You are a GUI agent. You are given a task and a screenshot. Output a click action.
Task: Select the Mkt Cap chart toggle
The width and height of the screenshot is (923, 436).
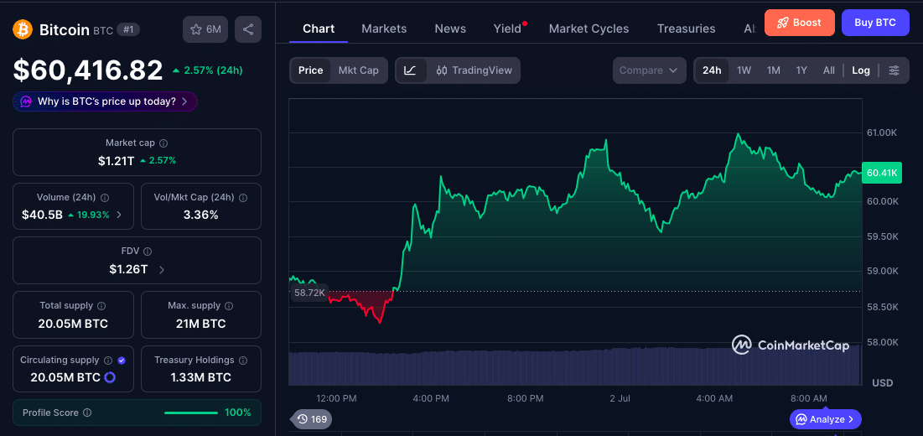359,70
